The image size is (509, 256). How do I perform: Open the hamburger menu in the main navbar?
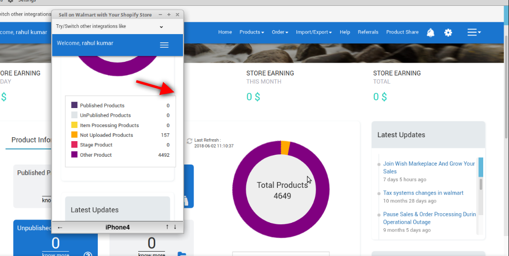tap(473, 33)
